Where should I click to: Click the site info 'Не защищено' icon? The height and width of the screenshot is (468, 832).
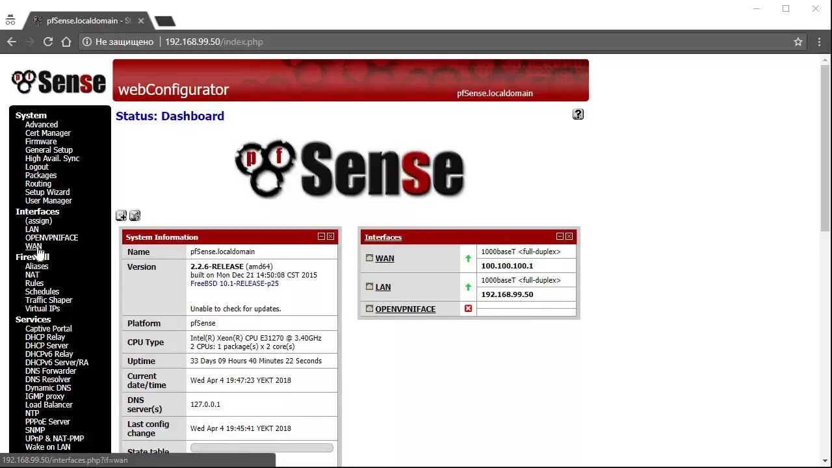tap(86, 42)
